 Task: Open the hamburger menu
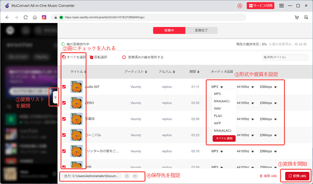pos(281,6)
